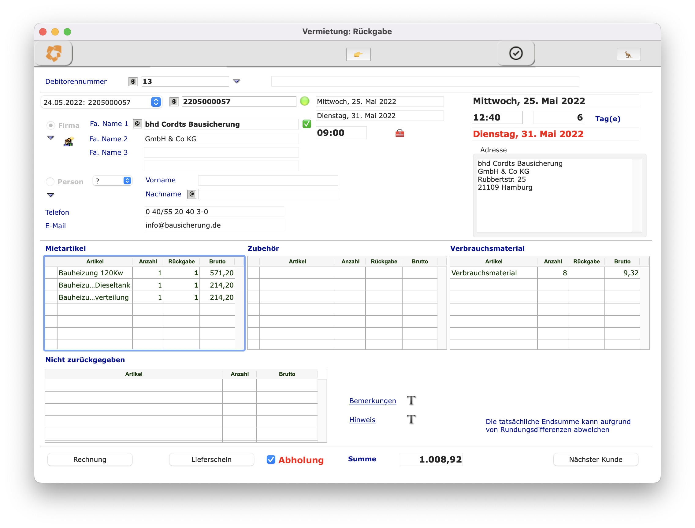Click the green status indicator dot
This screenshot has width=695, height=528.
pyautogui.click(x=304, y=101)
